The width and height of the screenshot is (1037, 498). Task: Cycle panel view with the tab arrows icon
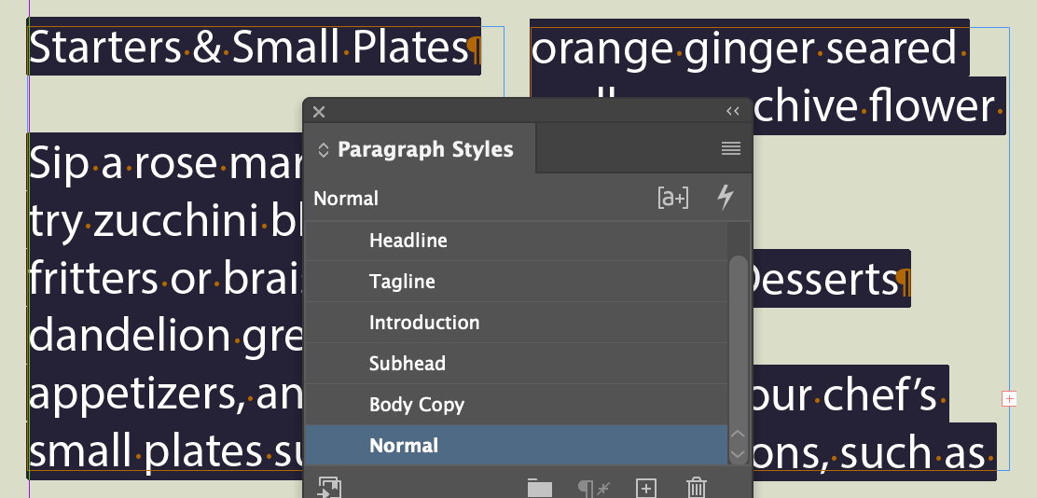pos(324,150)
